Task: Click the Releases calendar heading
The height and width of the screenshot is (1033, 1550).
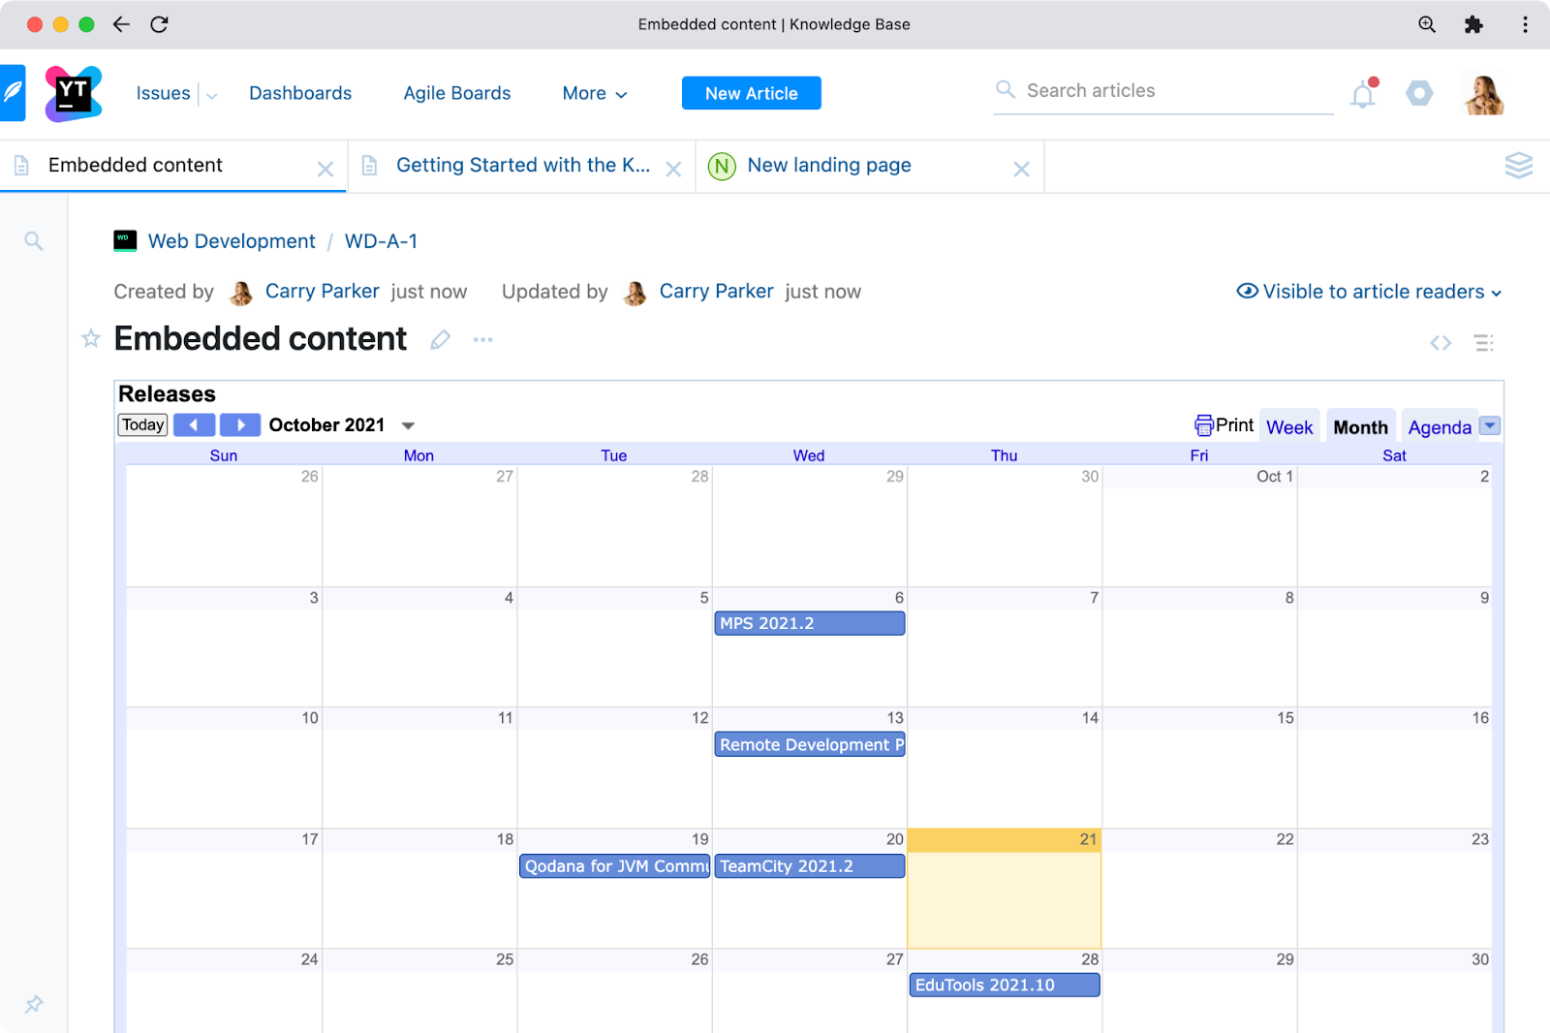Action: pyautogui.click(x=167, y=393)
